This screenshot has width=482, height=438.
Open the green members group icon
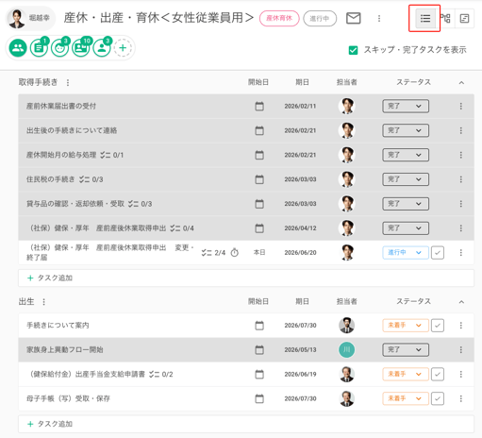coord(18,48)
